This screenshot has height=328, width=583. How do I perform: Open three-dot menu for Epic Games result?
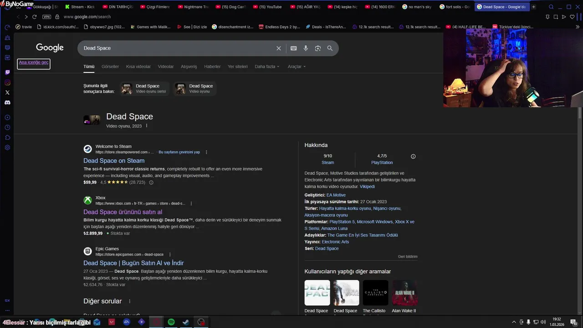[x=170, y=255]
